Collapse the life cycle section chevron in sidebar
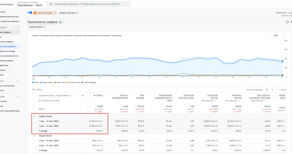 click(x=18, y=27)
